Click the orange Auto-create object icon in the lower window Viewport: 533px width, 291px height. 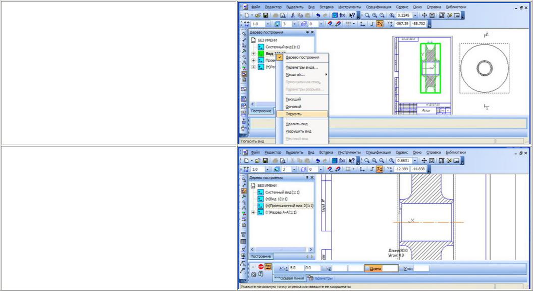tap(268, 267)
